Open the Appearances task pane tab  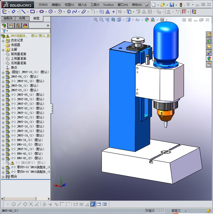209,58
